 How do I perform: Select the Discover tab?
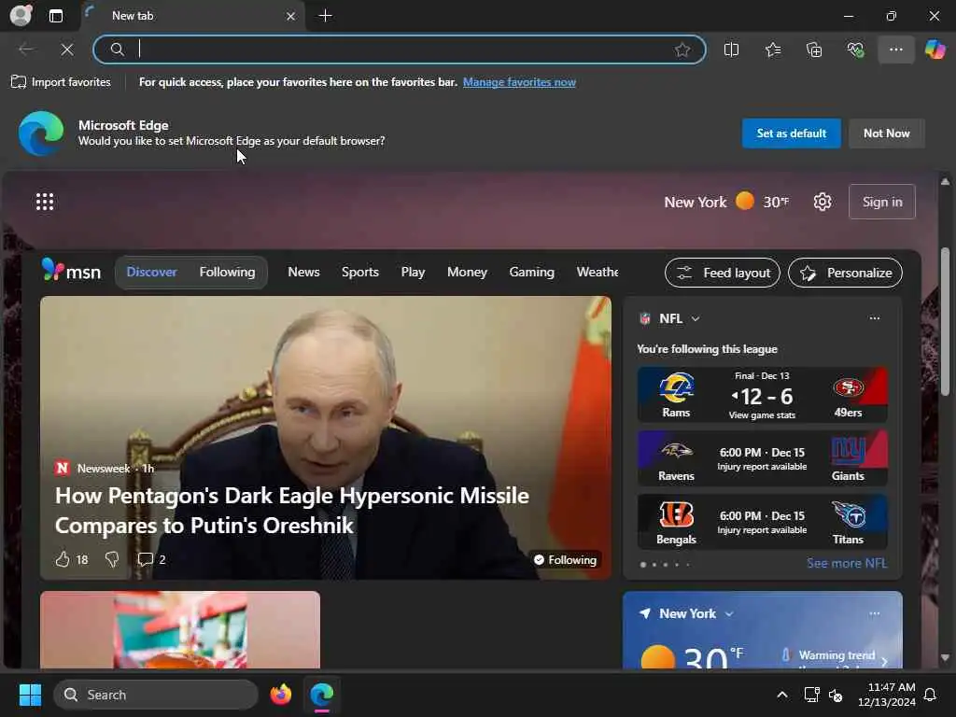[152, 272]
